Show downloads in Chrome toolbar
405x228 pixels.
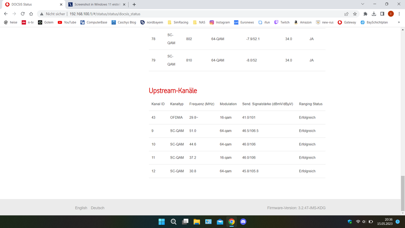pyautogui.click(x=374, y=14)
